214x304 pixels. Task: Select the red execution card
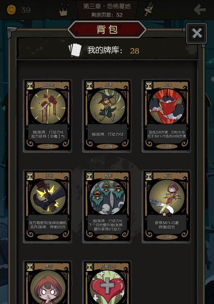(x=166, y=116)
